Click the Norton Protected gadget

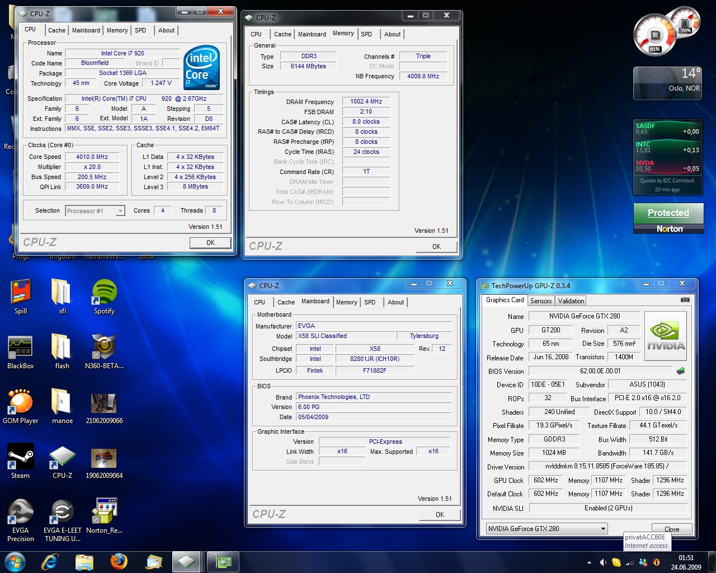[668, 218]
